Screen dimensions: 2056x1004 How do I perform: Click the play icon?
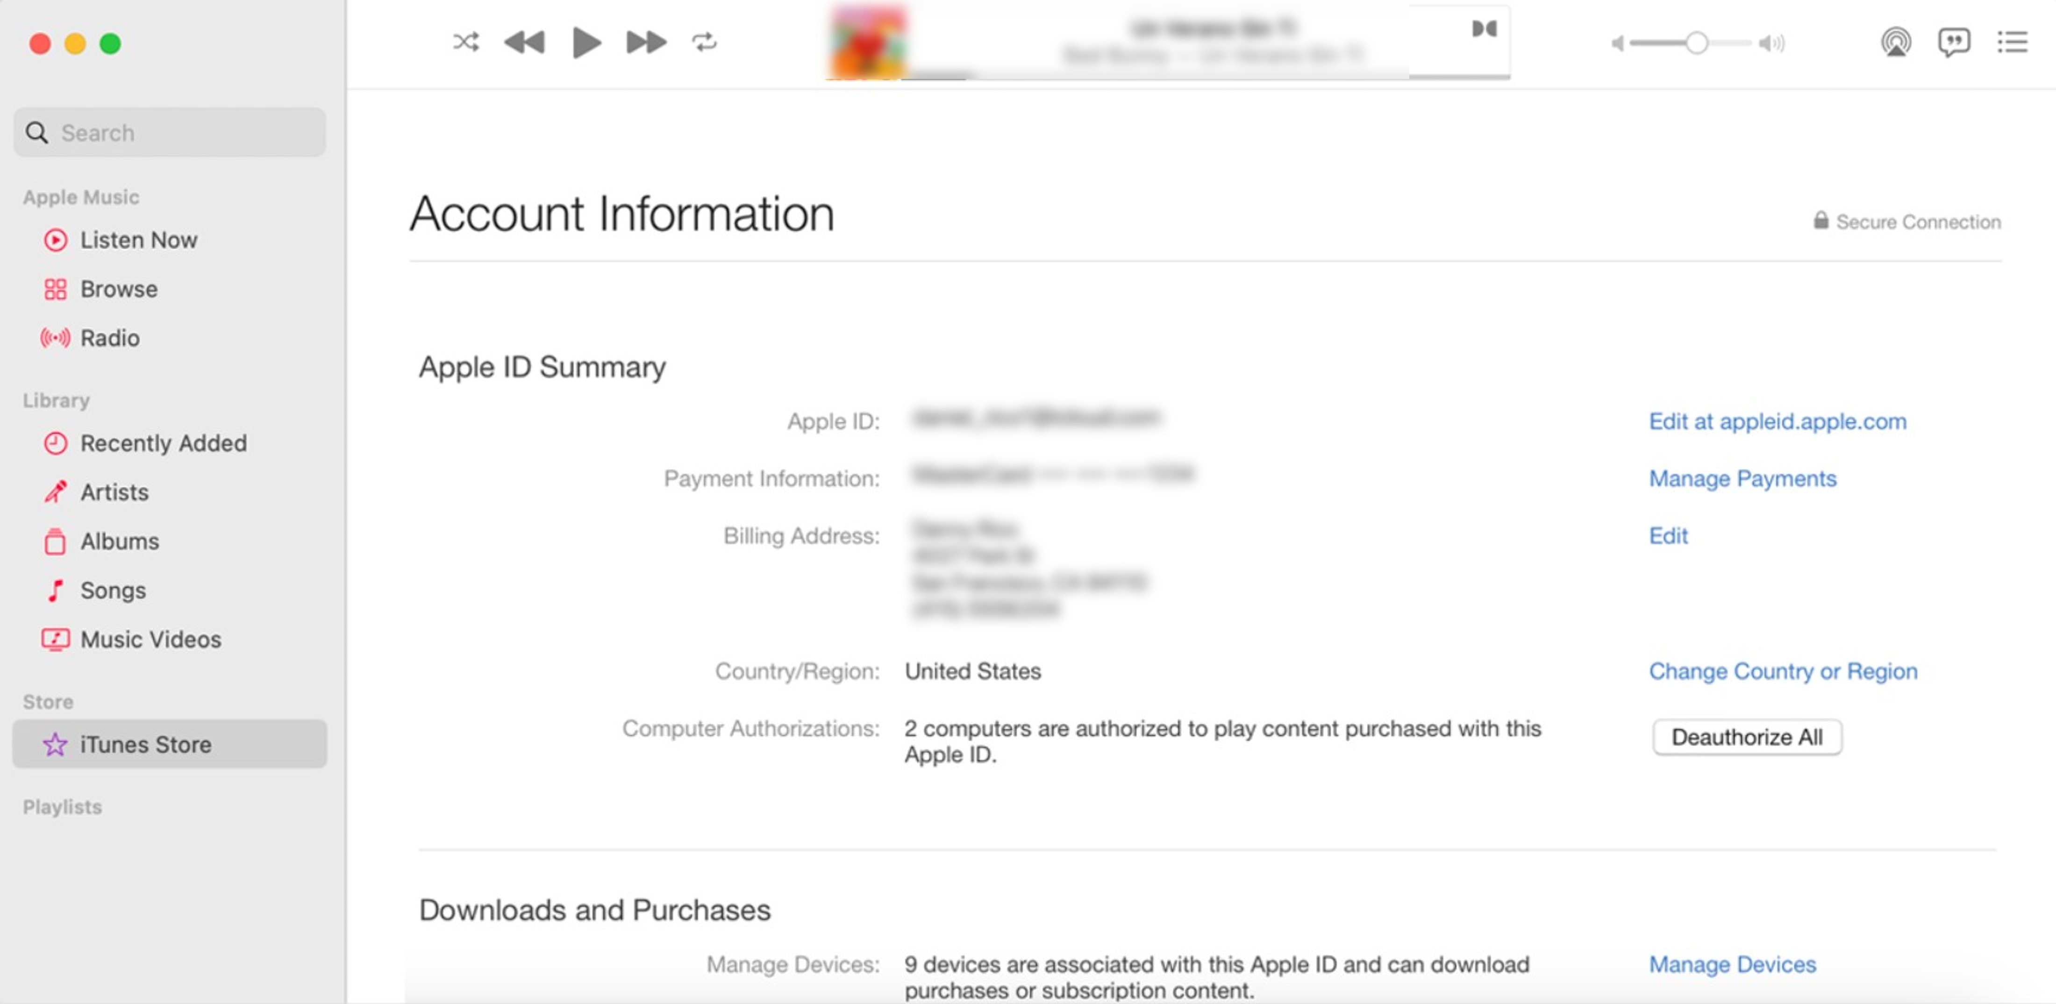point(585,42)
